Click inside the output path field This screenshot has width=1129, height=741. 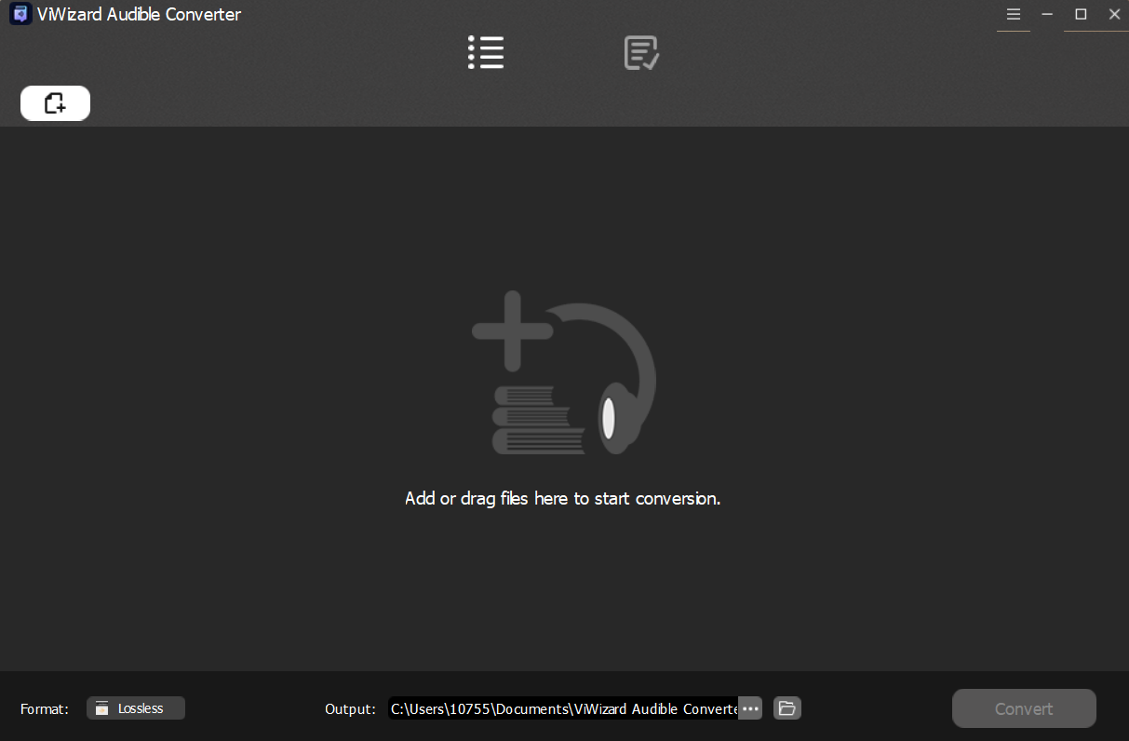click(x=563, y=708)
